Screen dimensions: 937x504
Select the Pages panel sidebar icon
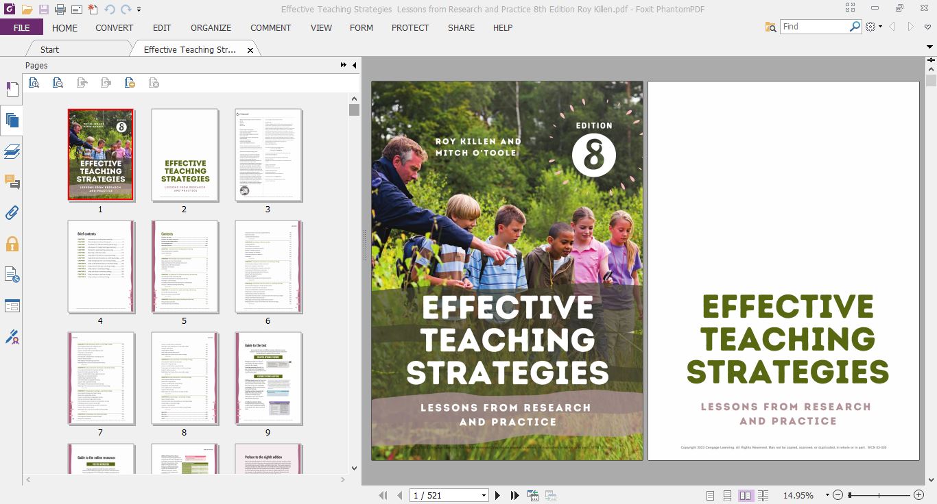[12, 121]
